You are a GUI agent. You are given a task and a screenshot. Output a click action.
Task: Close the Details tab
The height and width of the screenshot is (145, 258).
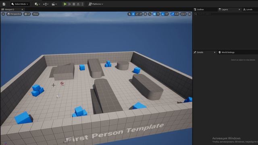214,52
